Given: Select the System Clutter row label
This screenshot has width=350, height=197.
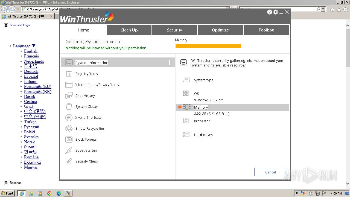Looking at the screenshot, I should click(x=87, y=107).
